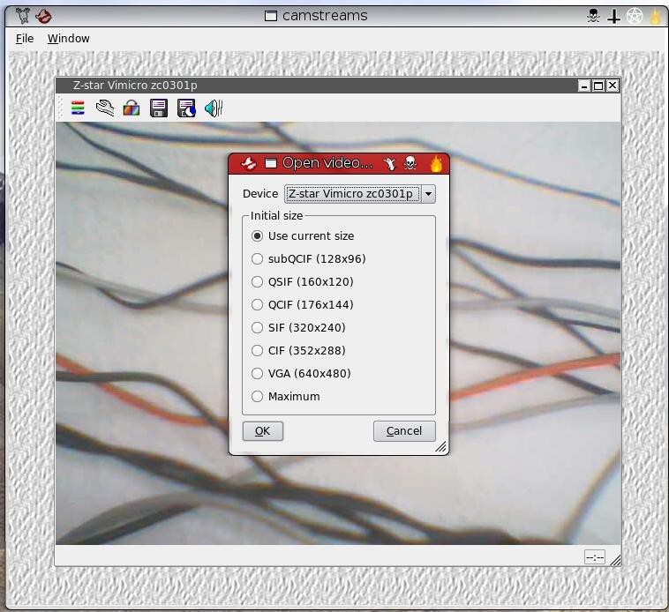This screenshot has height=612, width=669.
Task: Select Maximum size option
Action: pyautogui.click(x=286, y=397)
